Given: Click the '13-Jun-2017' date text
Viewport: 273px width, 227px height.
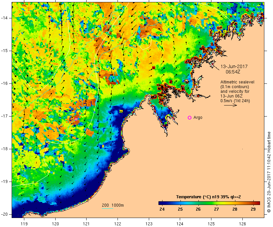Looking at the screenshot, I should coord(234,66).
